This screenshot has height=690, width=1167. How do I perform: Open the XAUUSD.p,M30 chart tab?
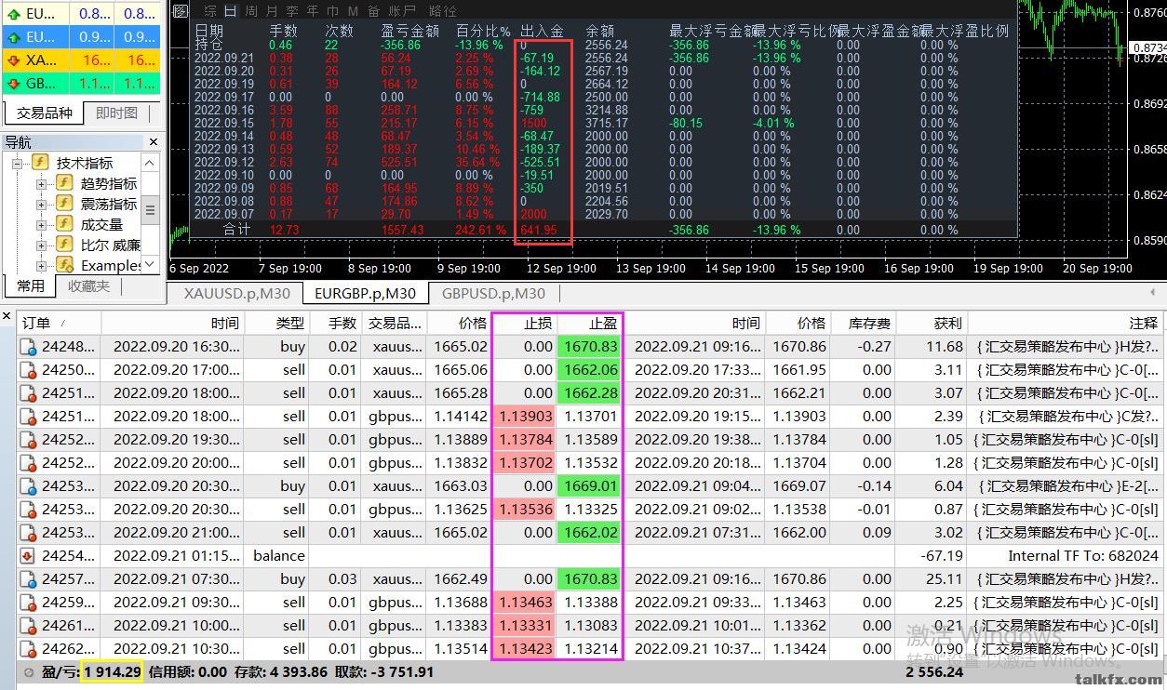tap(236, 293)
